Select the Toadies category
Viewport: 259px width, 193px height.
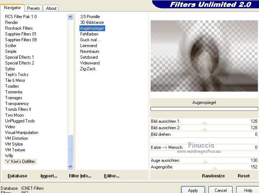[12, 86]
